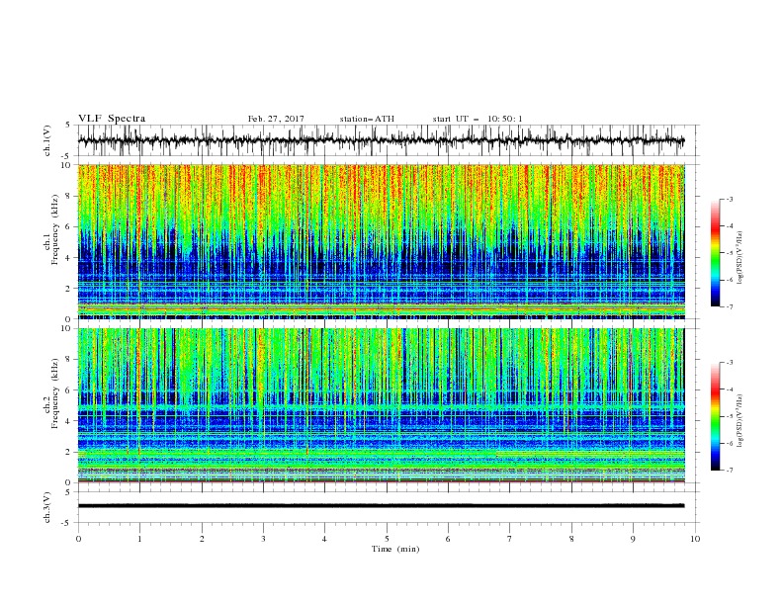
Task: Click the "8" kHz tick on ch.1 frequency axis
Action: pyautogui.click(x=68, y=196)
